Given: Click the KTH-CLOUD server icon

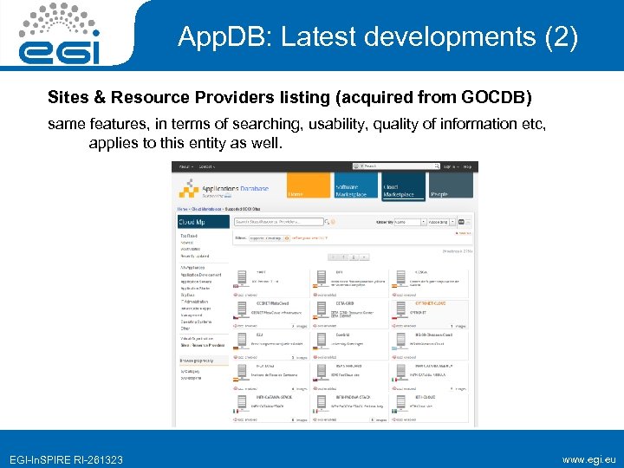Looking at the screenshot, I should click(x=400, y=402).
